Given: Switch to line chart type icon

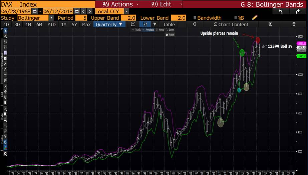Looking at the screenshot, I should tap(133, 24).
